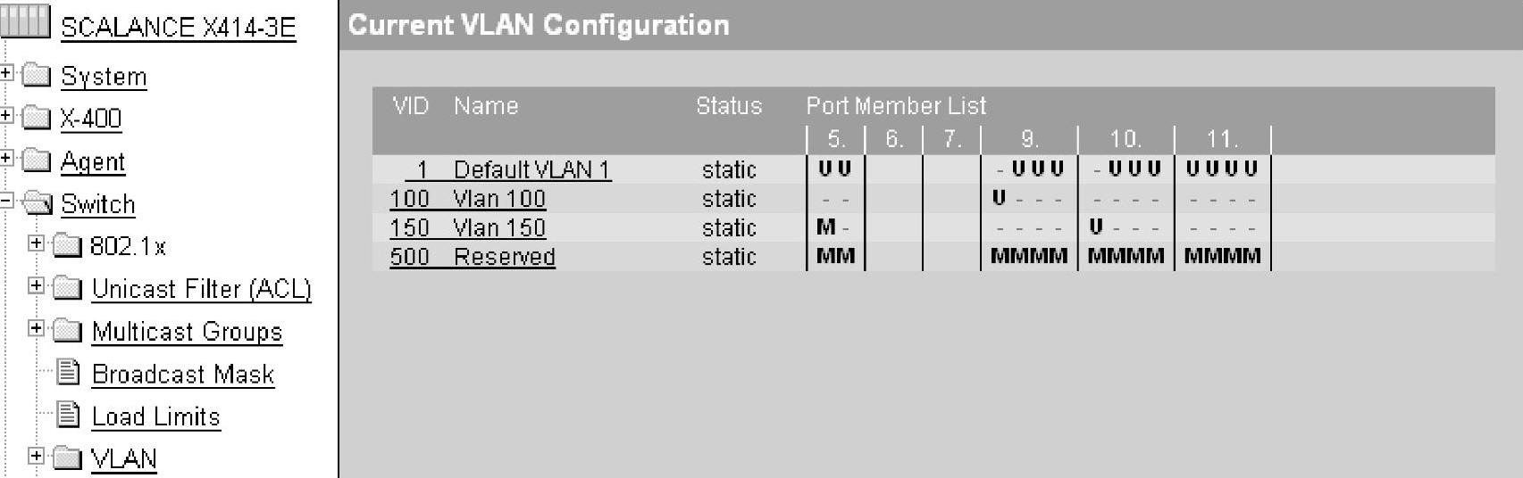Click the Load Limits document icon
The width and height of the screenshot is (1523, 478).
(69, 415)
